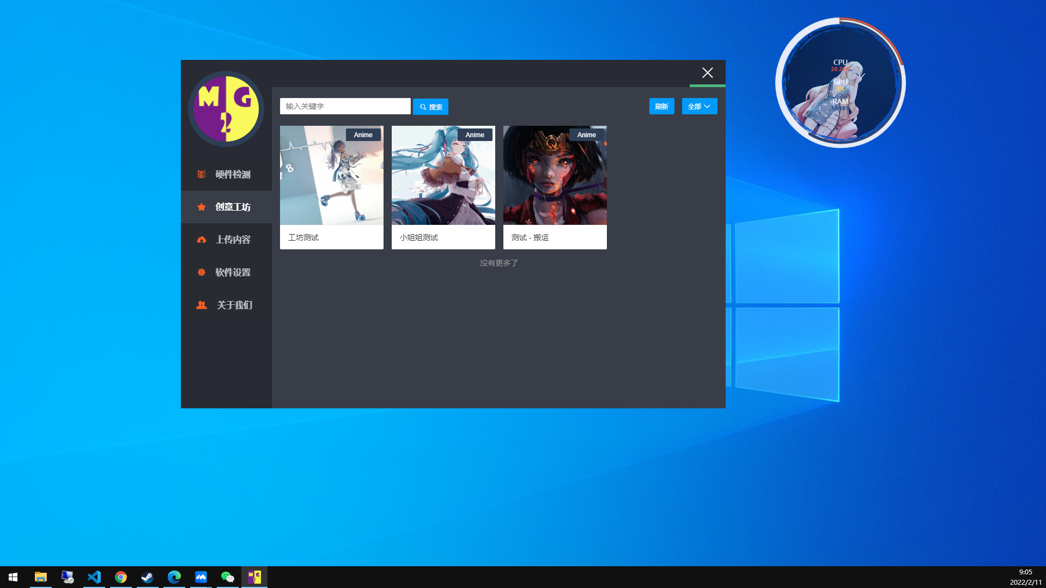Screen dimensions: 1046x588
Task: Click the 硬件检测 hardware detection icon
Action: pos(202,174)
